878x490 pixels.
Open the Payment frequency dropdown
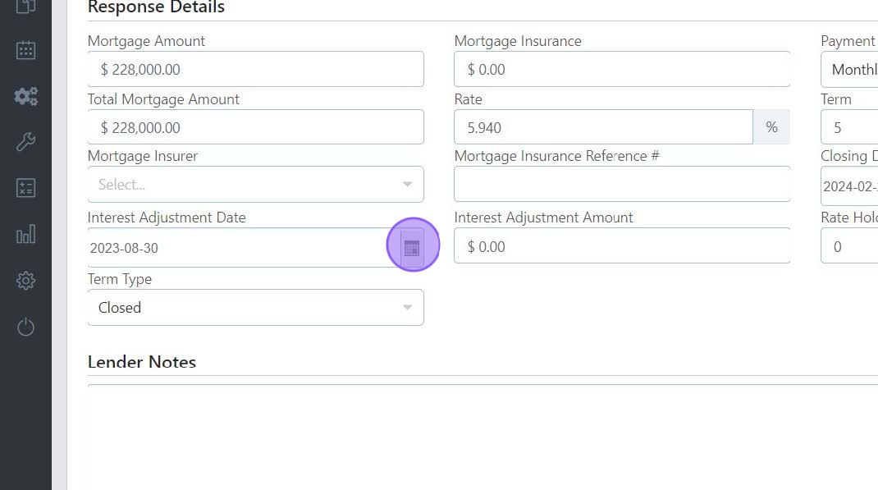[x=849, y=70]
